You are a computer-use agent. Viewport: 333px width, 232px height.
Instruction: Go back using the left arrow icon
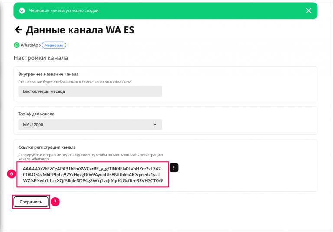point(19,30)
